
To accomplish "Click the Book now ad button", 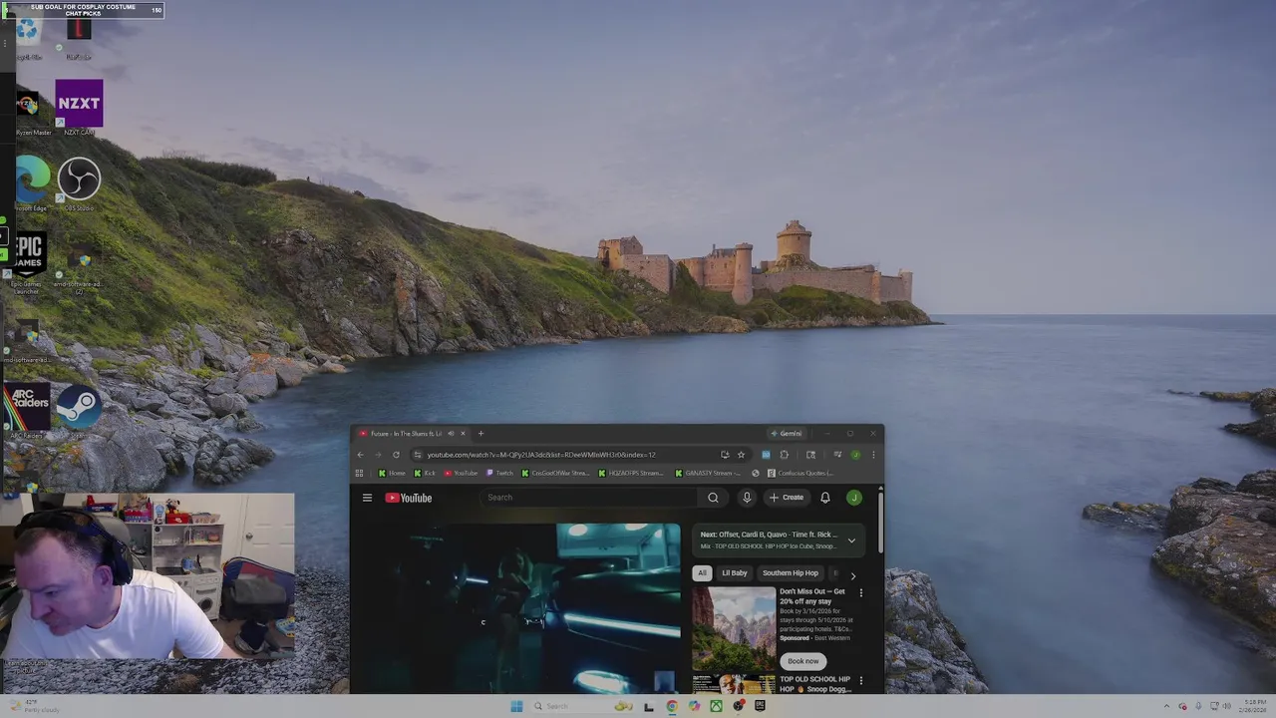I will 803,661.
